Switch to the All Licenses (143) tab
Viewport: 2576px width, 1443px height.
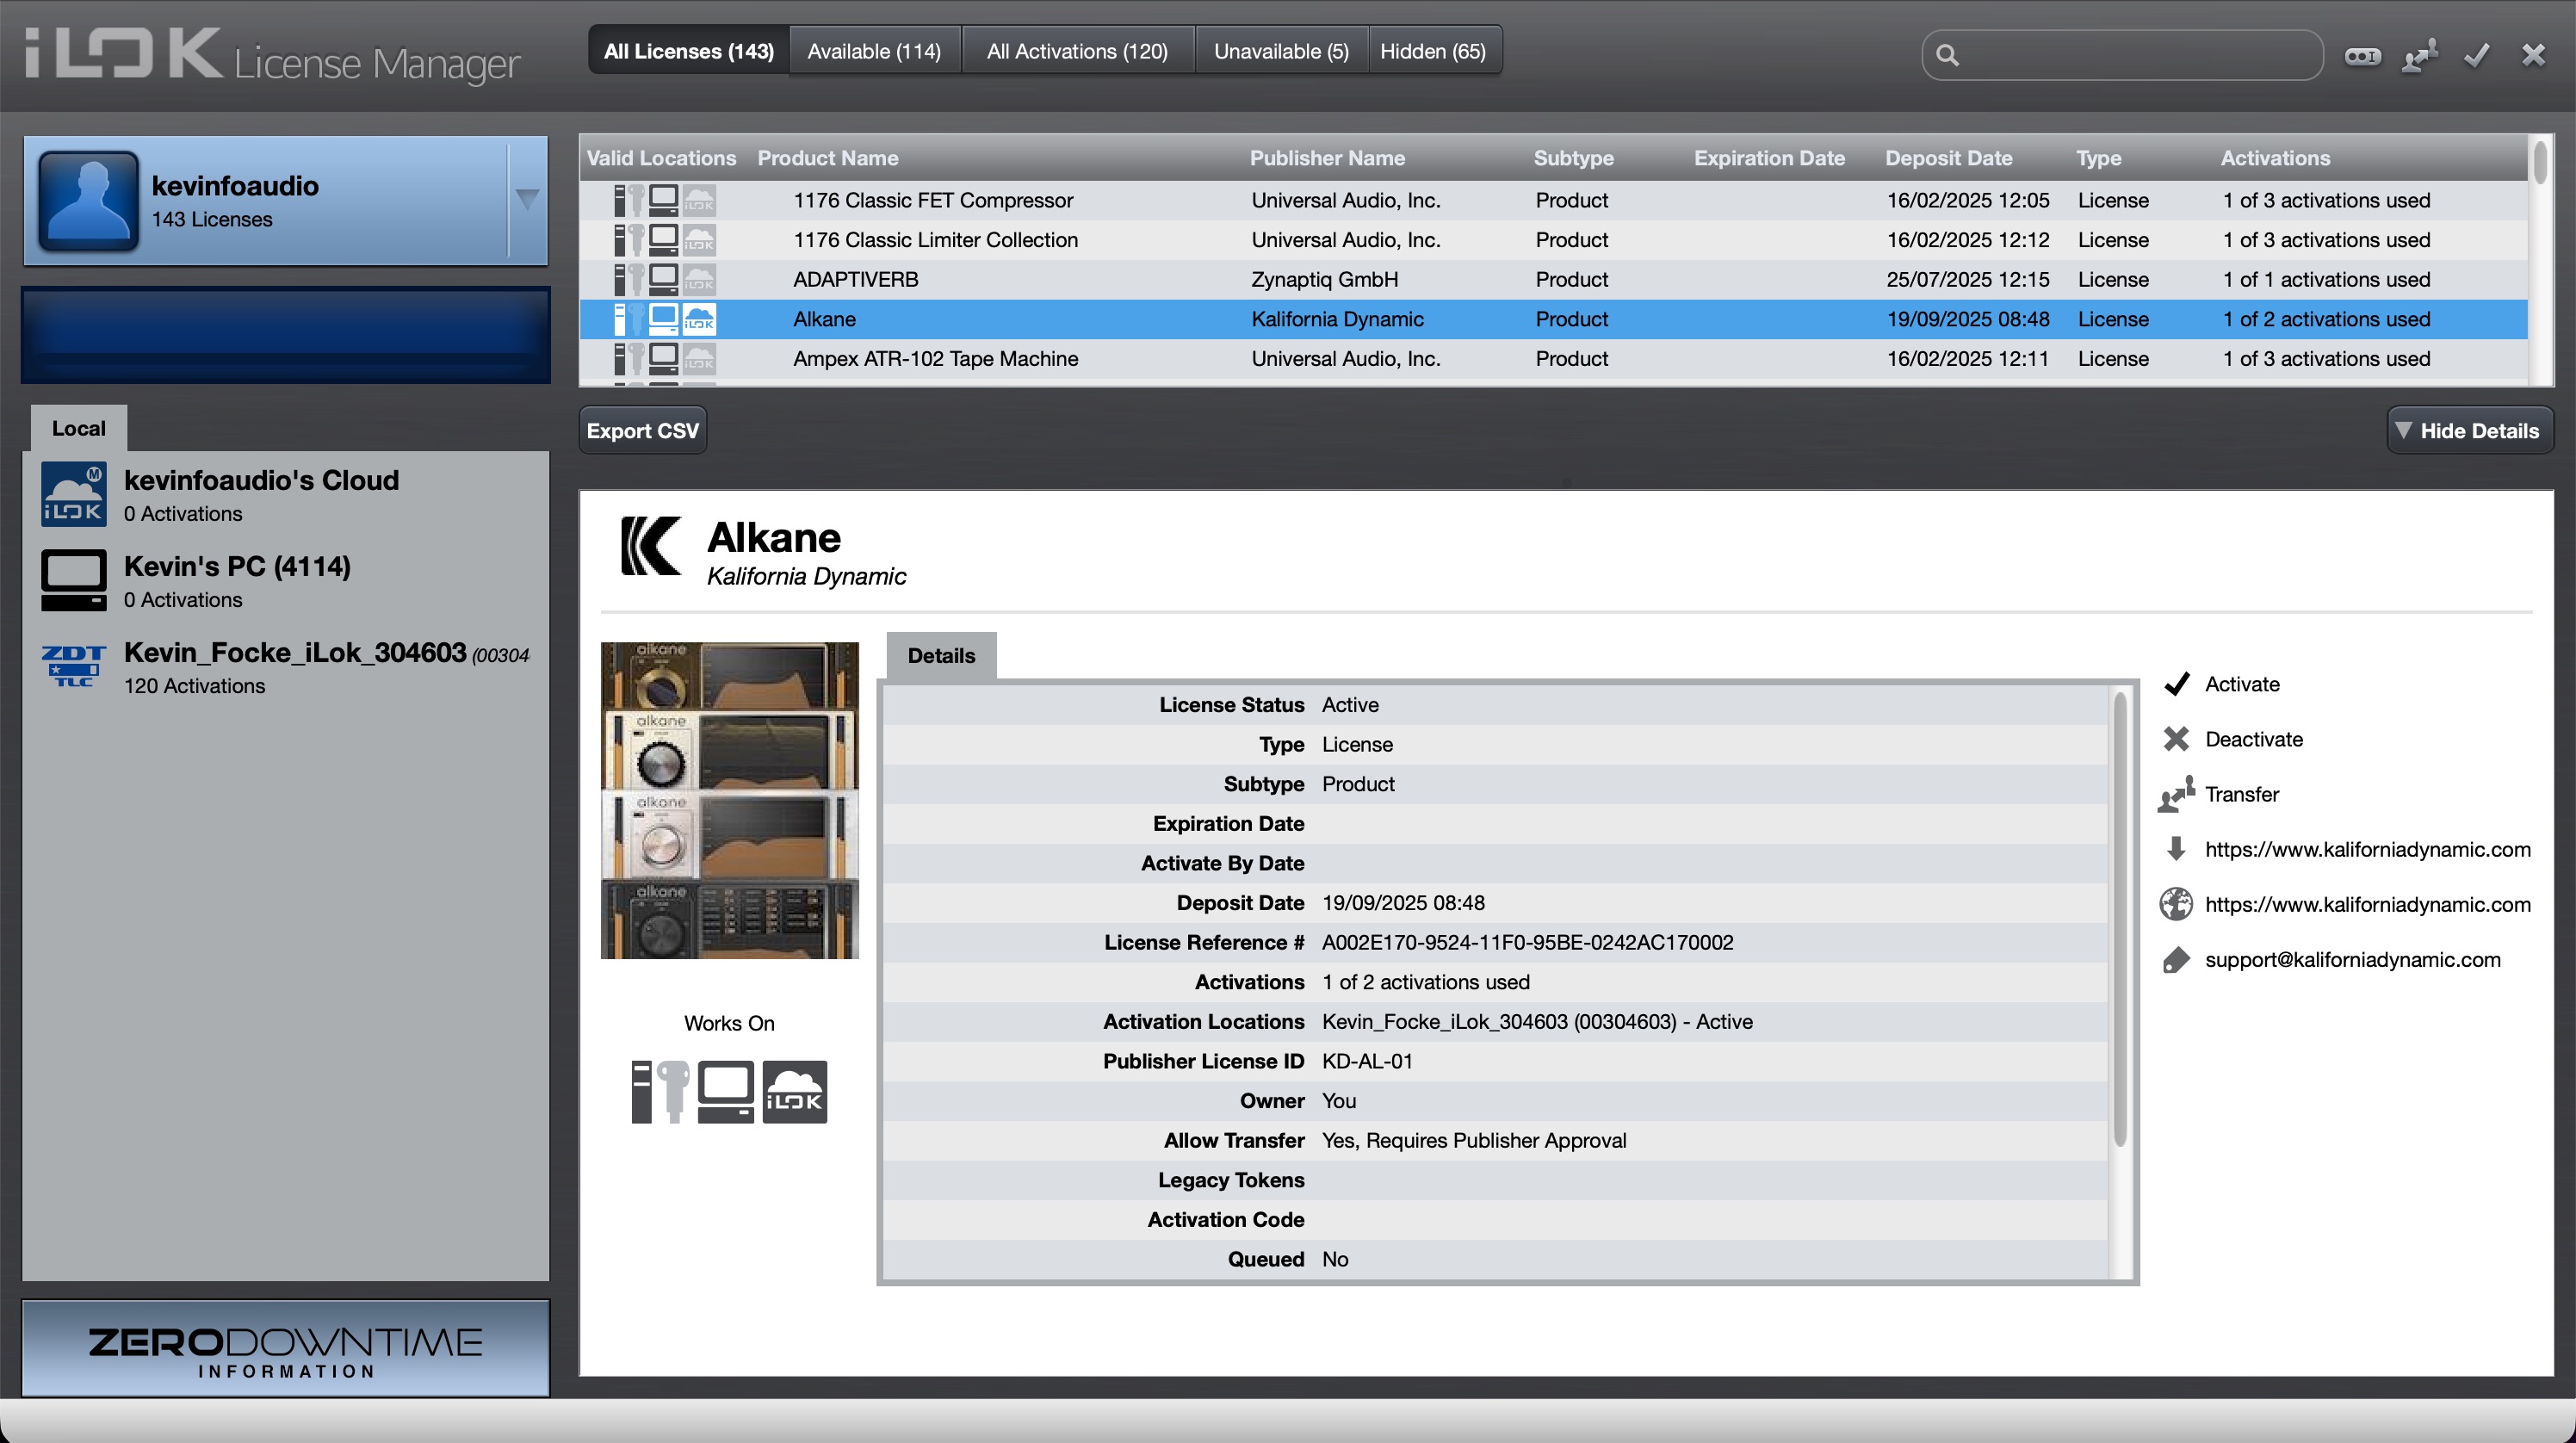pyautogui.click(x=689, y=51)
